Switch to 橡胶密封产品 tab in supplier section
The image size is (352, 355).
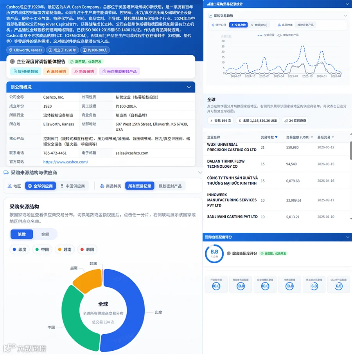pos(170,186)
